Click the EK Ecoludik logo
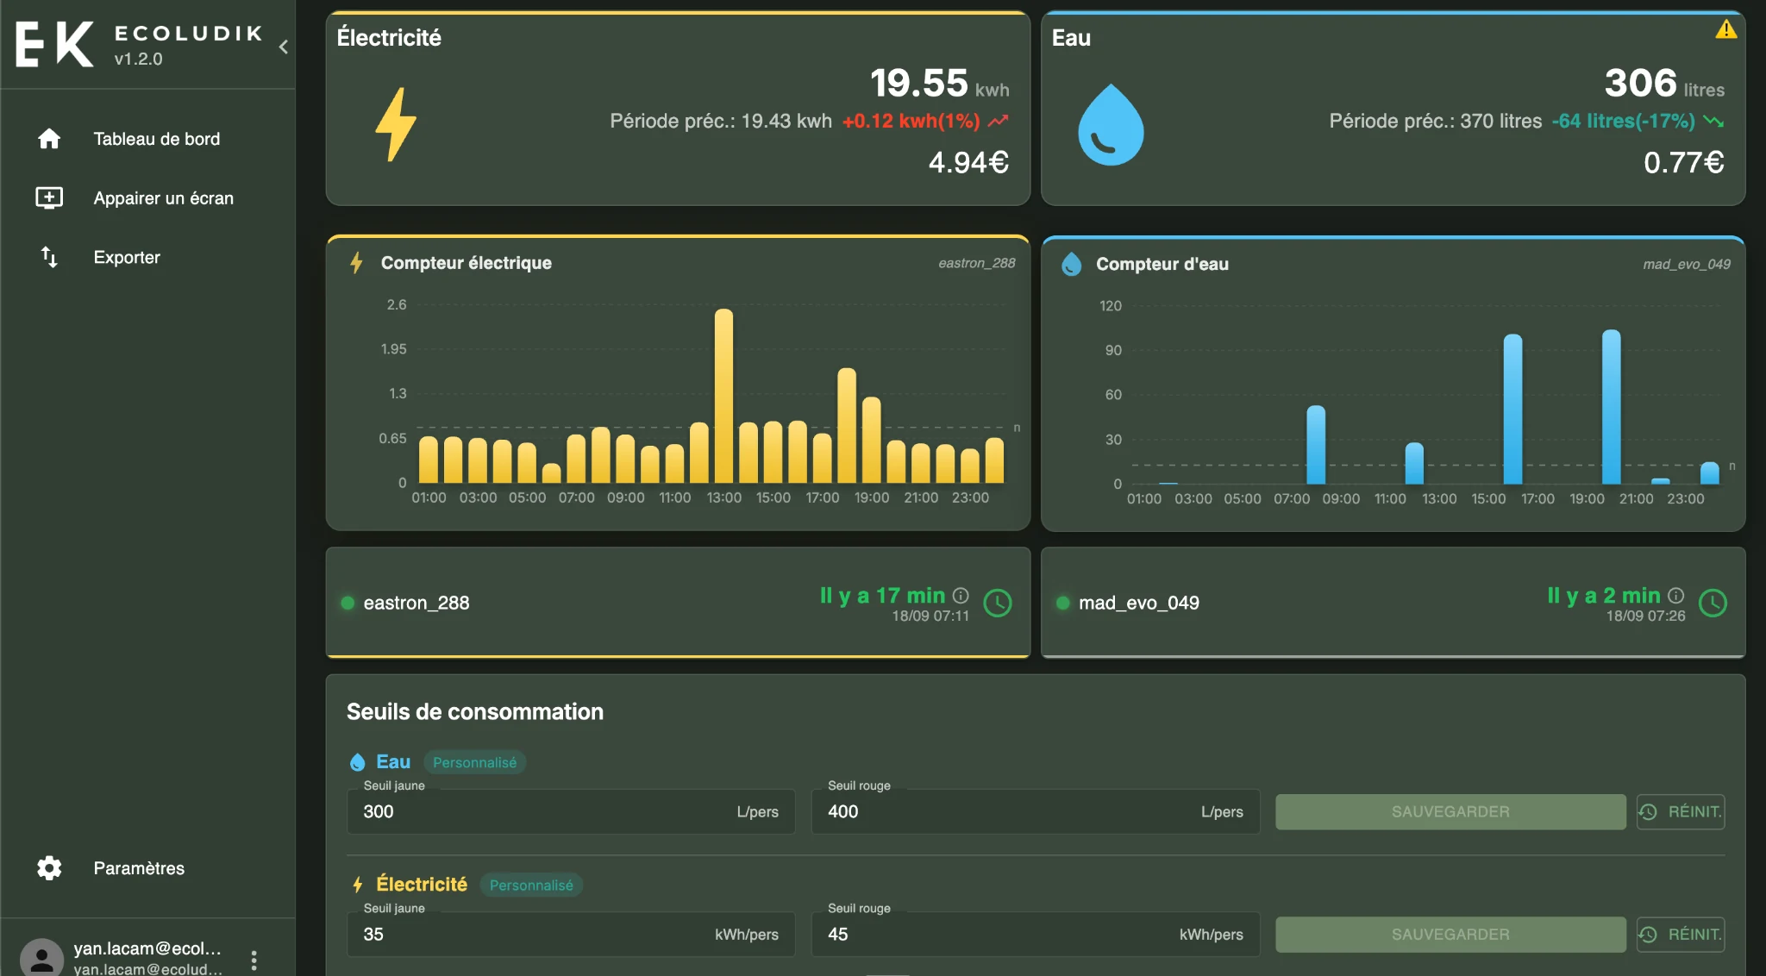This screenshot has height=976, width=1766. pos(138,45)
